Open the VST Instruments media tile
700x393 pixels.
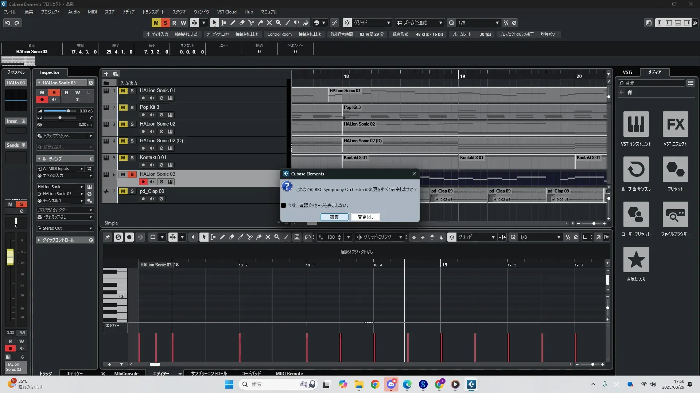pos(636,124)
